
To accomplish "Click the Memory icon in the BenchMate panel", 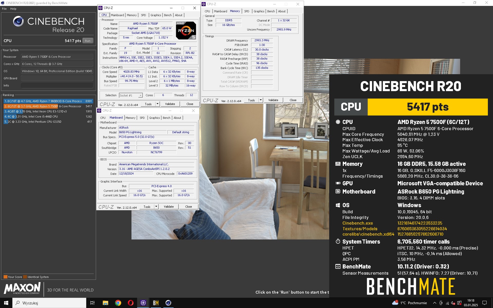I will [338, 164].
